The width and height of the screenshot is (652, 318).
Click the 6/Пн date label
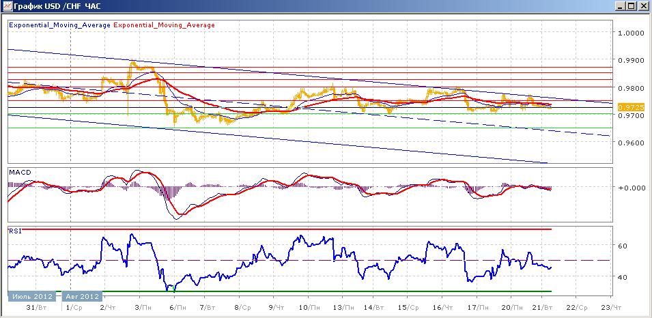point(178,308)
